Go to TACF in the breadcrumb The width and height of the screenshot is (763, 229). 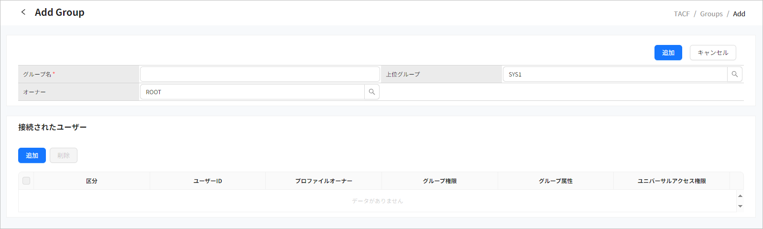[681, 14]
